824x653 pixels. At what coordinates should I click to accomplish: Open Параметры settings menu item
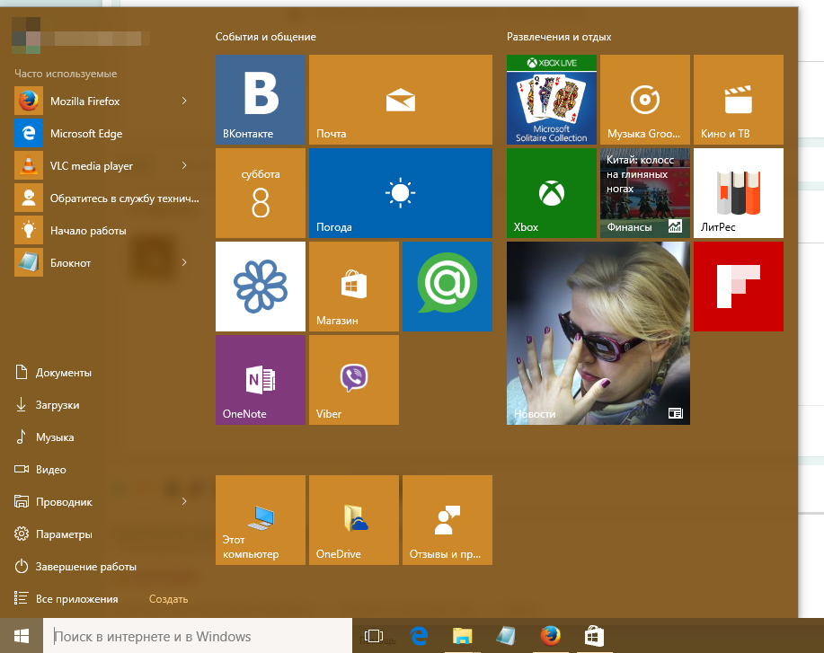pos(64,534)
